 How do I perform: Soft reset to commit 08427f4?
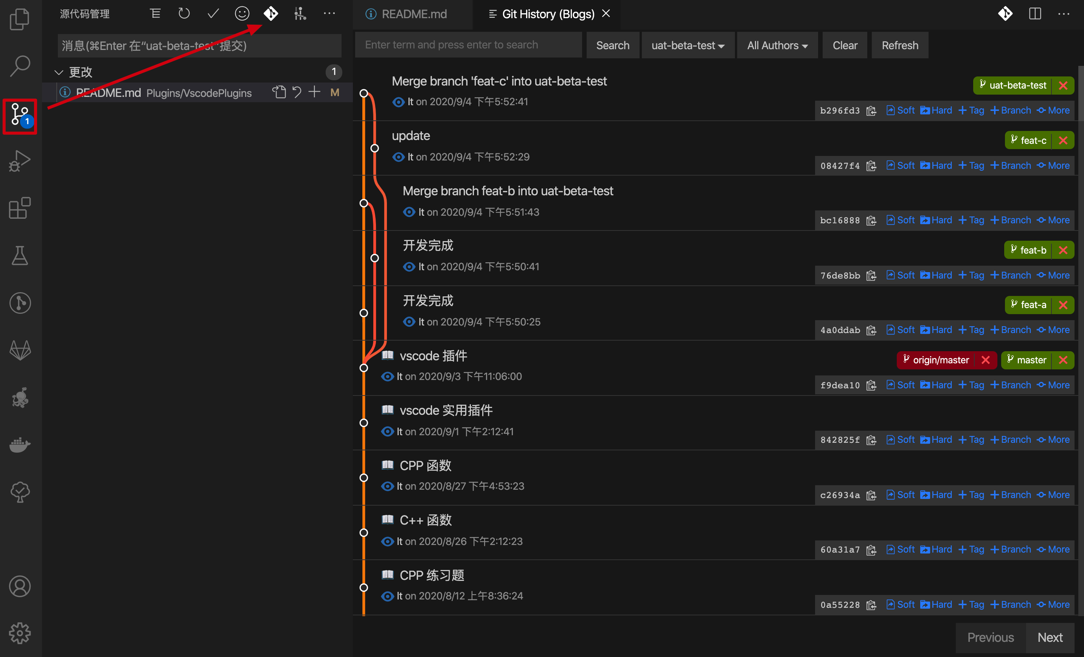[x=901, y=165]
